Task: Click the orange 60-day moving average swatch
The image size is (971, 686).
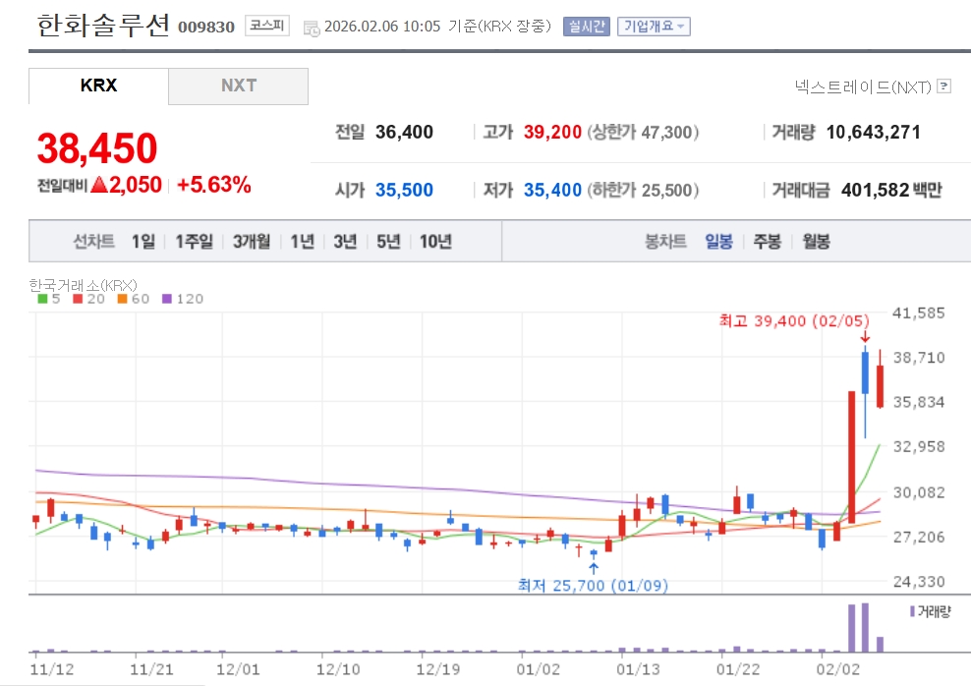Action: pos(122,299)
